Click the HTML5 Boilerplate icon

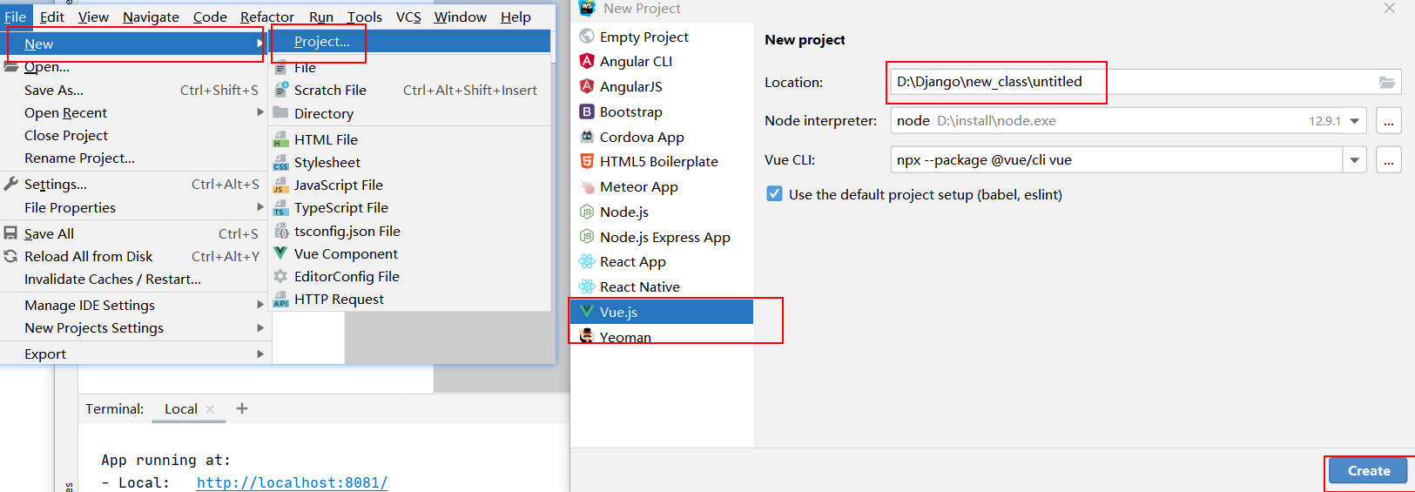[x=587, y=161]
